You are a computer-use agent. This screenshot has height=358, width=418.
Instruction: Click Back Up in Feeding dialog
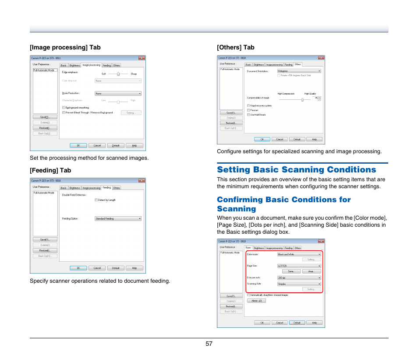45,256
